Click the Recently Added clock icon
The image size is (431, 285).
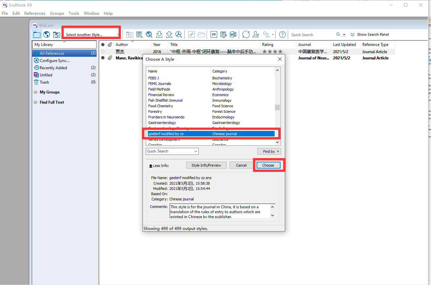[36, 68]
